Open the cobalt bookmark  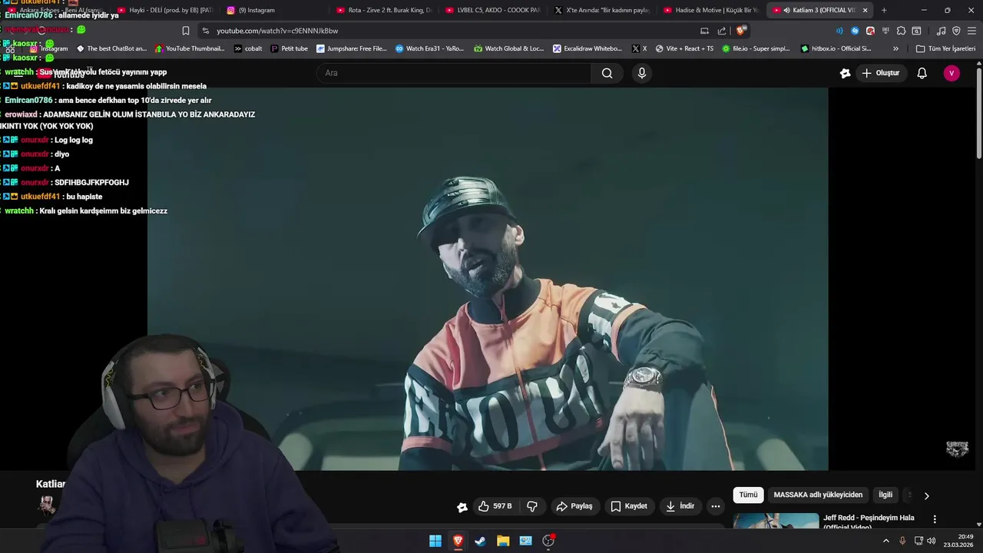tap(248, 48)
